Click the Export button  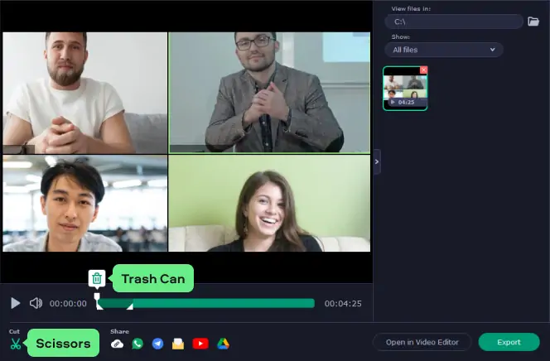[509, 342]
